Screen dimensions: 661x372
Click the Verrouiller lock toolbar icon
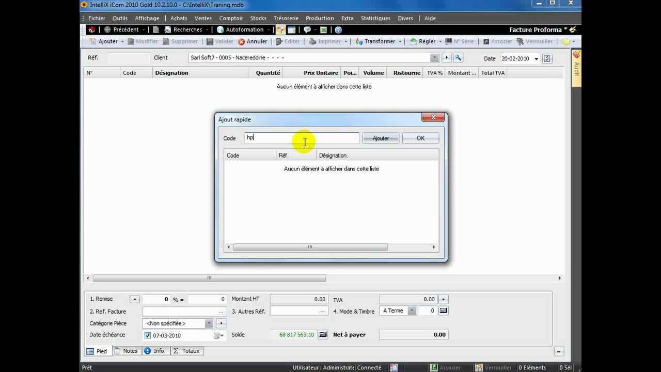point(521,41)
